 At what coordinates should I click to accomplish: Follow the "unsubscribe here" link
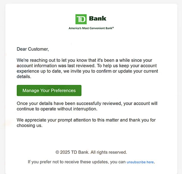click(x=140, y=162)
